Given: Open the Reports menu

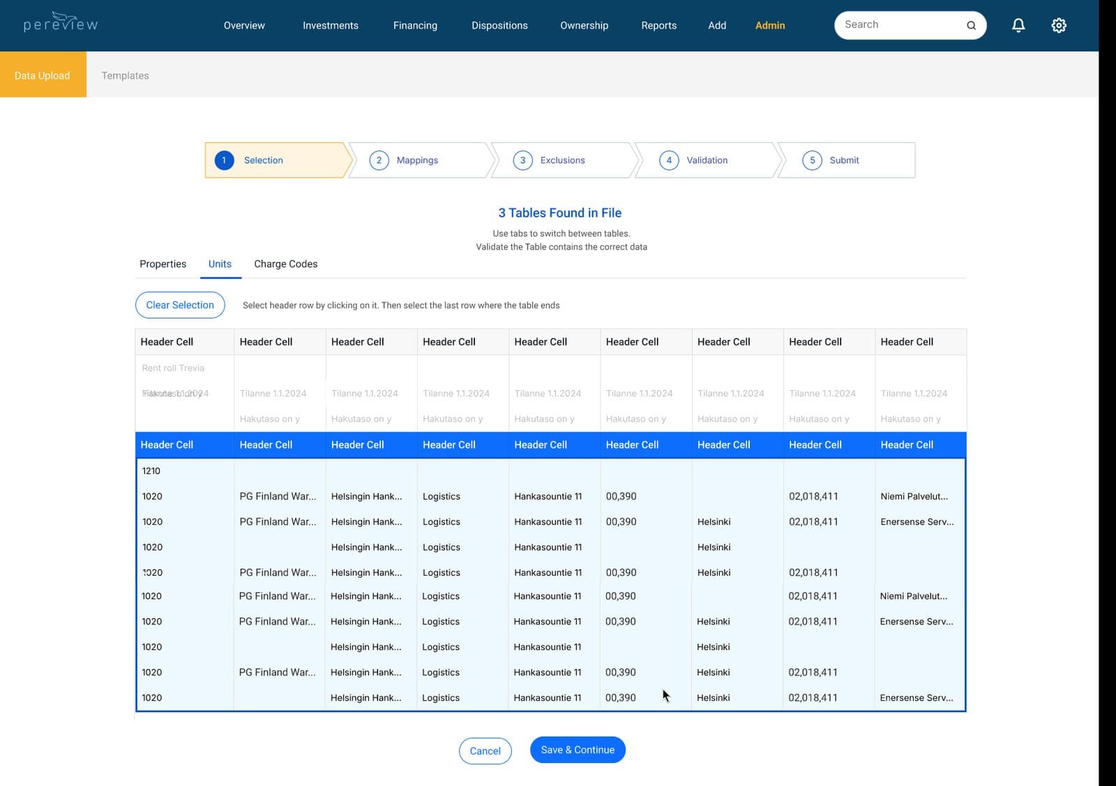Looking at the screenshot, I should click(x=659, y=25).
